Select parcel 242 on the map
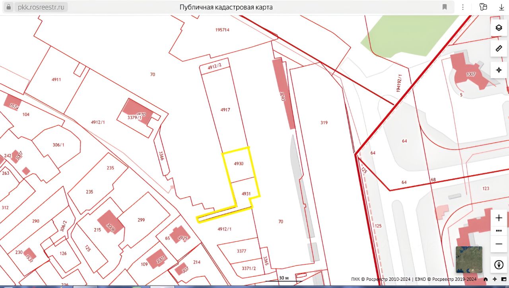The height and width of the screenshot is (288, 509). tap(7, 156)
